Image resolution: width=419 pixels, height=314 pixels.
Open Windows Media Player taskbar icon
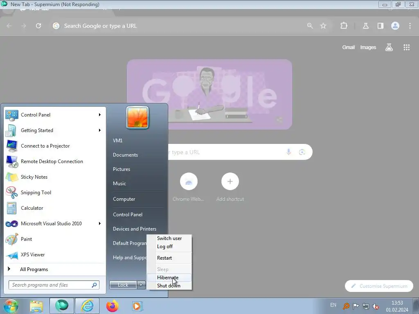click(137, 306)
